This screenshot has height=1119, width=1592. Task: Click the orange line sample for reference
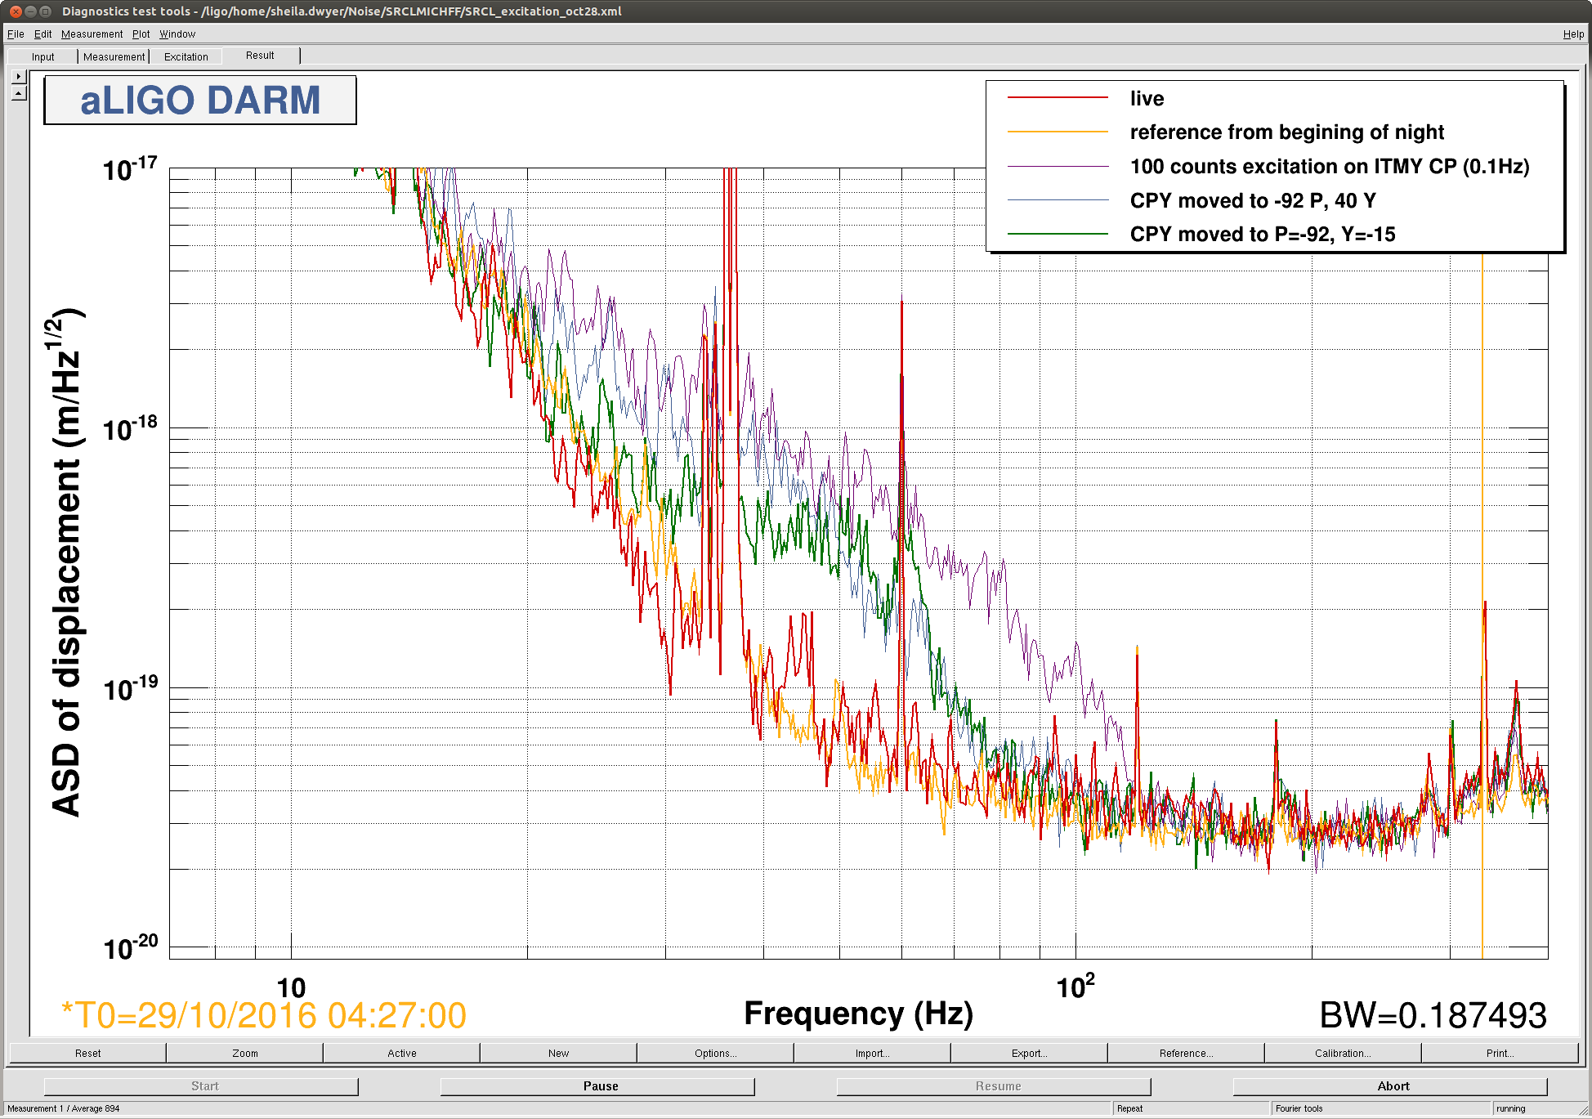[1058, 132]
